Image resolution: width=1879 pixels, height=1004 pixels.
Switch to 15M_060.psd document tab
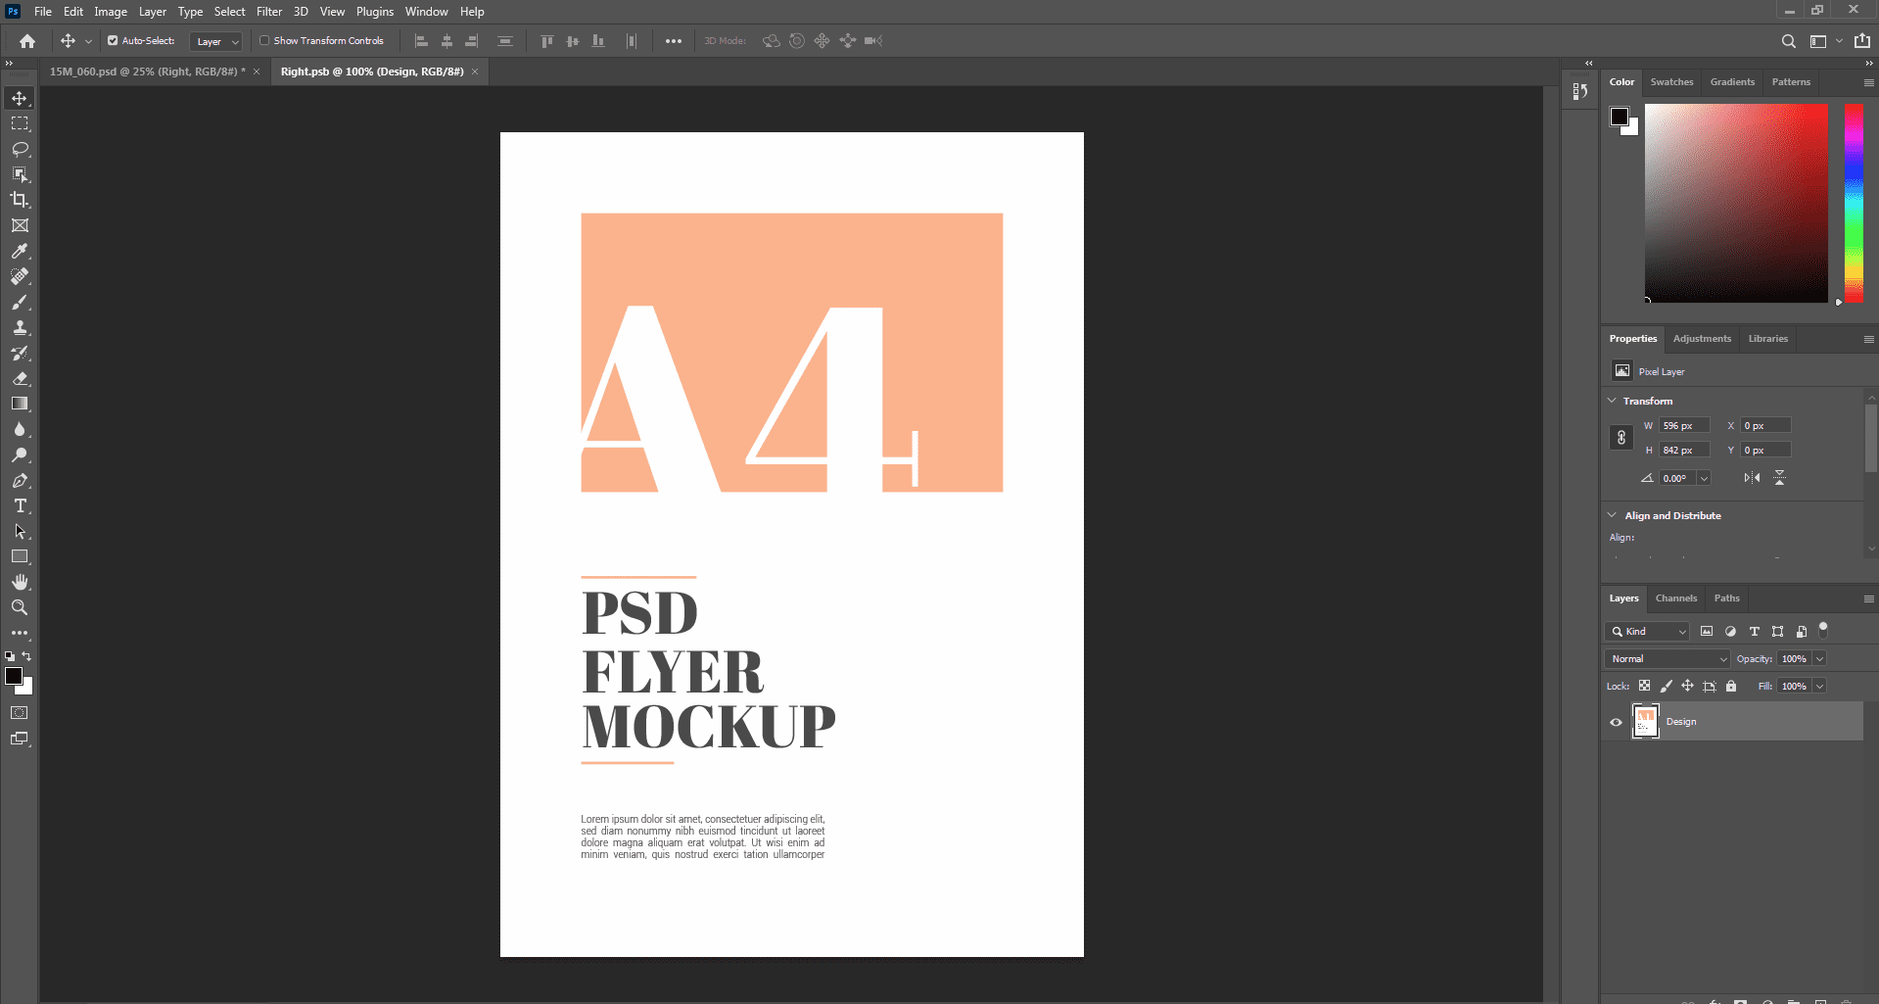click(147, 72)
